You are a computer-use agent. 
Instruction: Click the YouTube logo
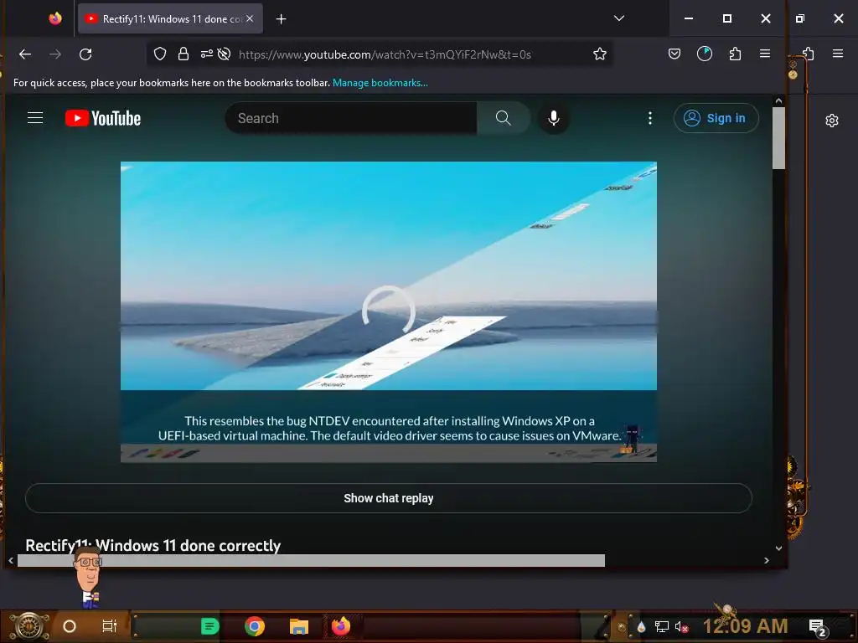[103, 118]
